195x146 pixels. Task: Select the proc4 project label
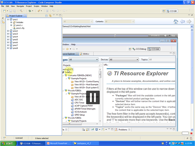15,36
